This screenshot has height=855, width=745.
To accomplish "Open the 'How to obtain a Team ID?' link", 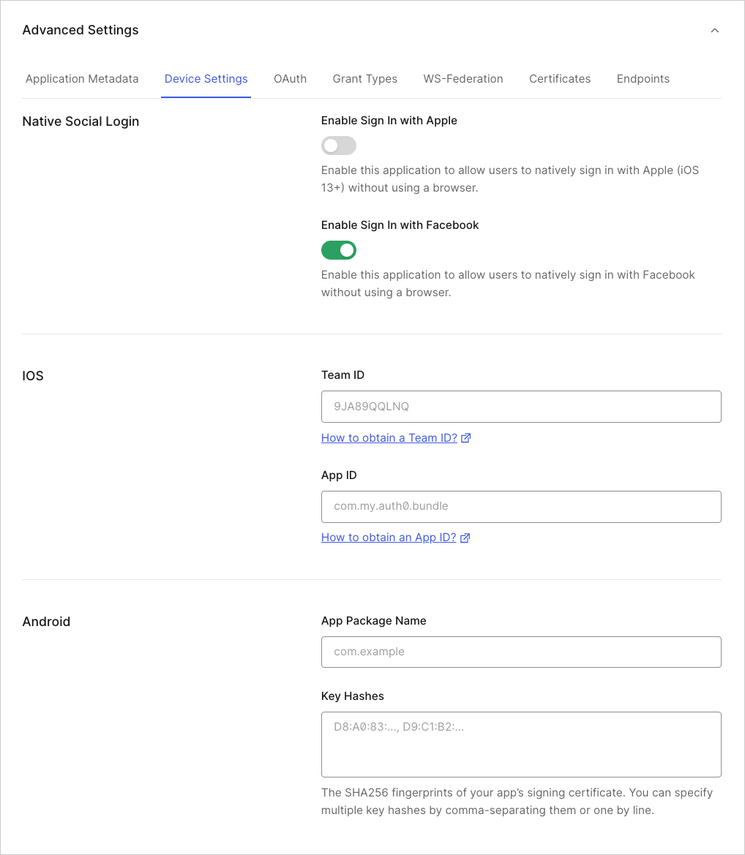I will point(388,437).
